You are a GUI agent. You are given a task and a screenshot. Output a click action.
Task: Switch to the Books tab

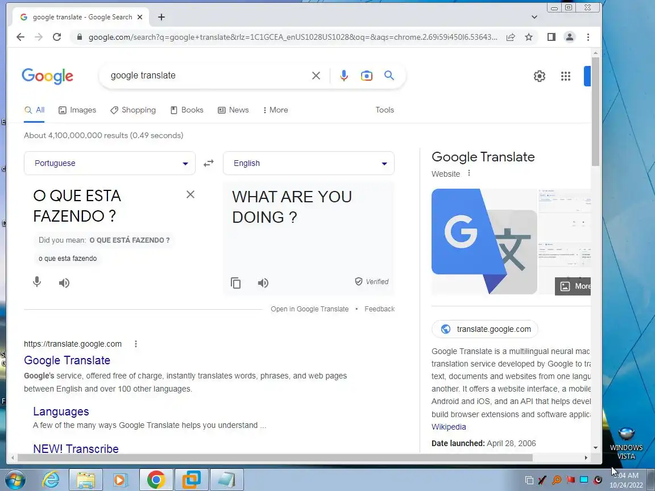[x=186, y=110]
